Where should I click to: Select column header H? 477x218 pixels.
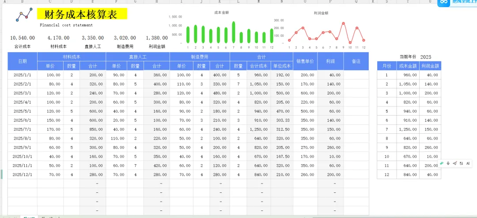point(156,1)
